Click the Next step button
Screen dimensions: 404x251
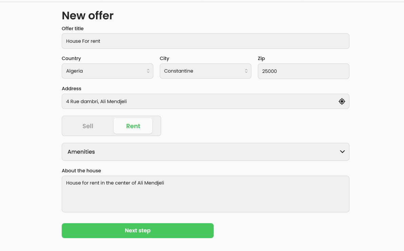137,230
